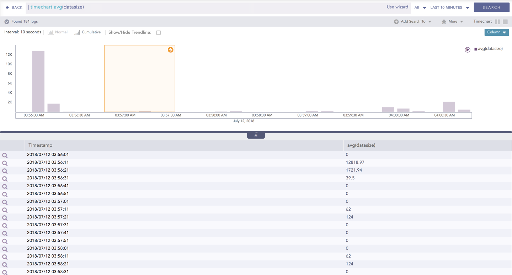Viewport: 512px width, 275px height.
Task: Switch chart to Normal mode
Action: (x=58, y=32)
